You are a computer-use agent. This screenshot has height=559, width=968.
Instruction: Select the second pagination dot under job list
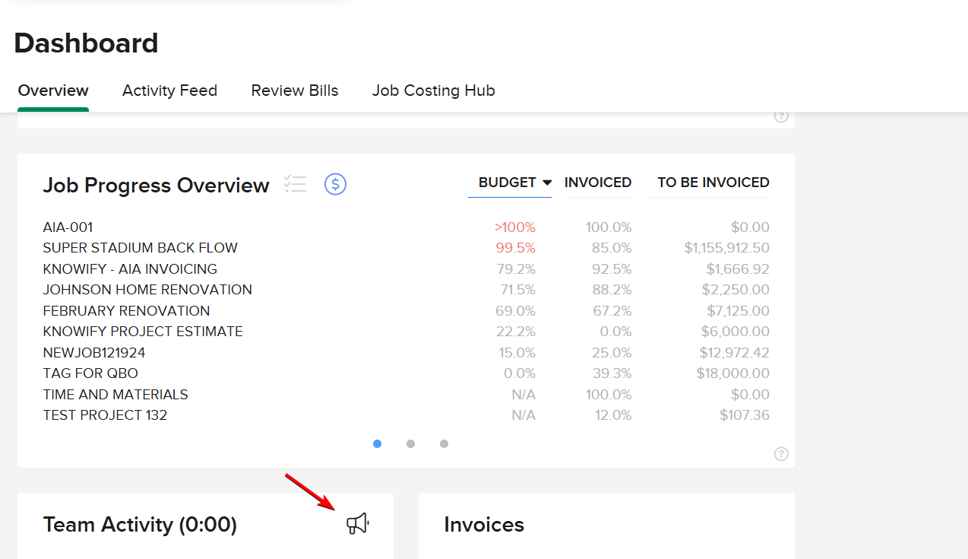pyautogui.click(x=410, y=443)
